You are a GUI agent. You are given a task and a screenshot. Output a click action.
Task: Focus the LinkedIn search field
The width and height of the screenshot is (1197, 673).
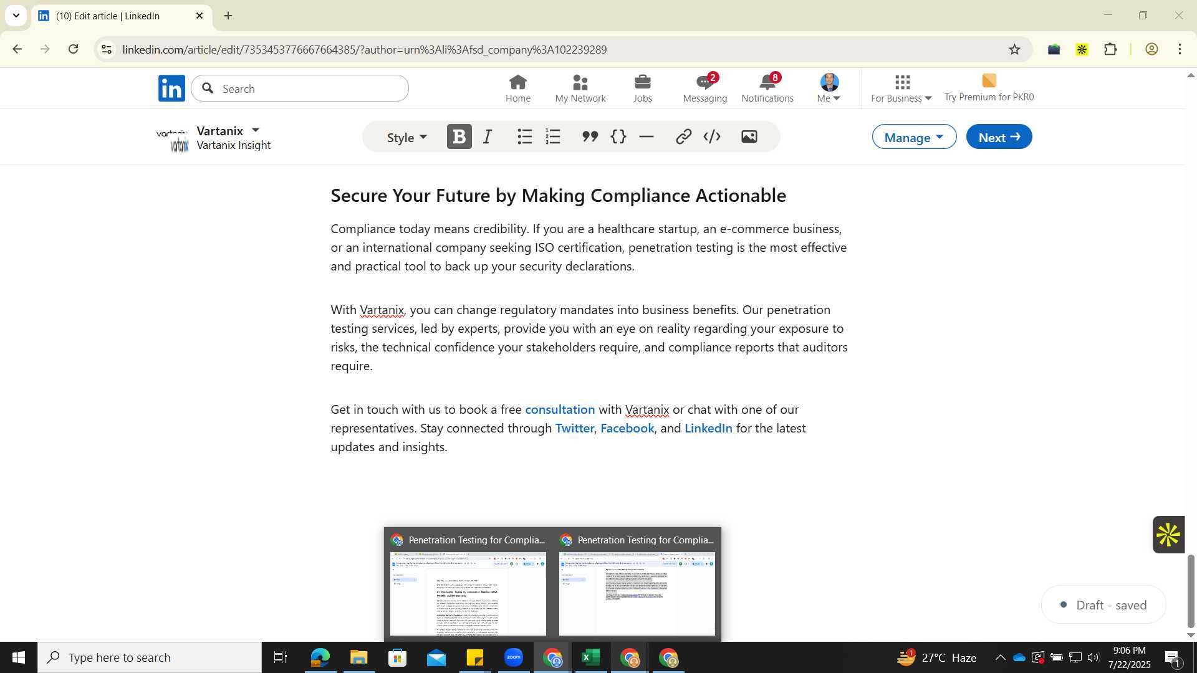click(300, 88)
